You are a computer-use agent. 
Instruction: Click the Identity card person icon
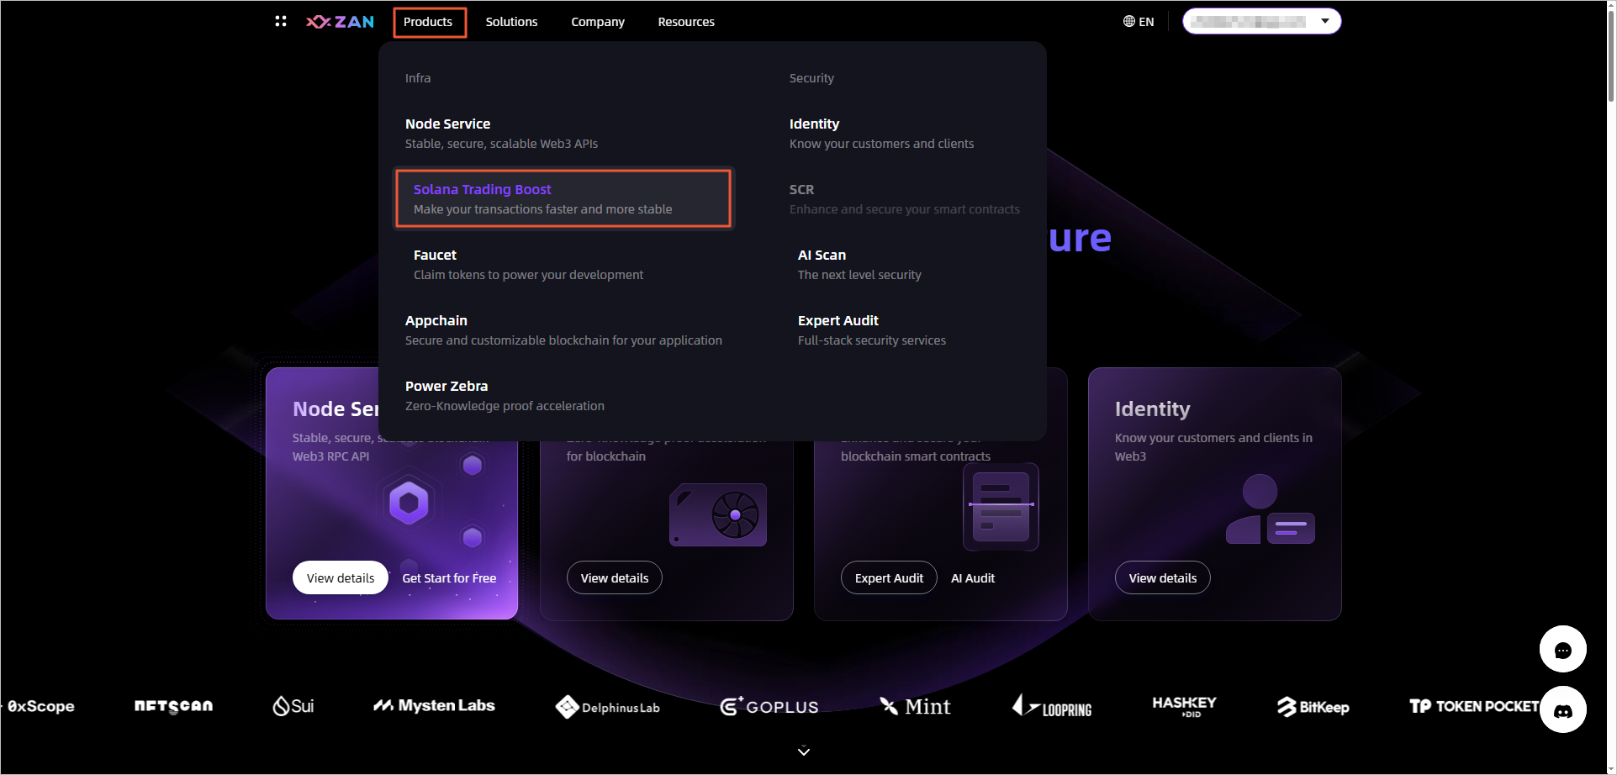click(x=1270, y=509)
